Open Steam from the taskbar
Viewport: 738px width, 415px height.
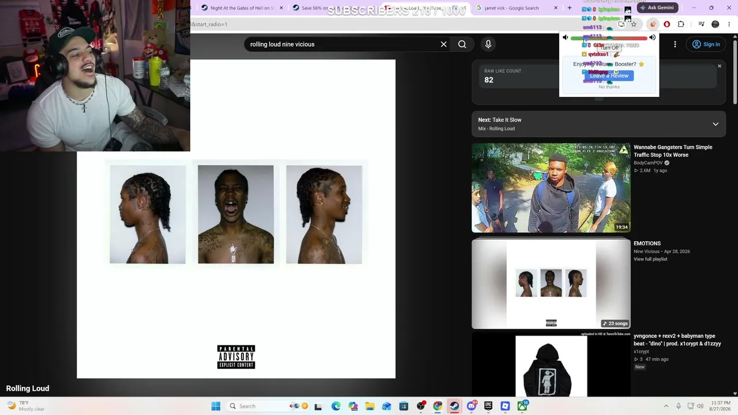(454, 406)
